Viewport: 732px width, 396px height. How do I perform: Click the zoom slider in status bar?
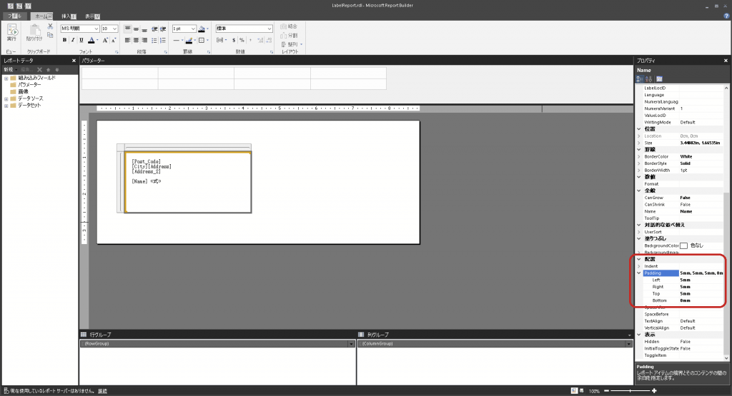tap(630, 391)
